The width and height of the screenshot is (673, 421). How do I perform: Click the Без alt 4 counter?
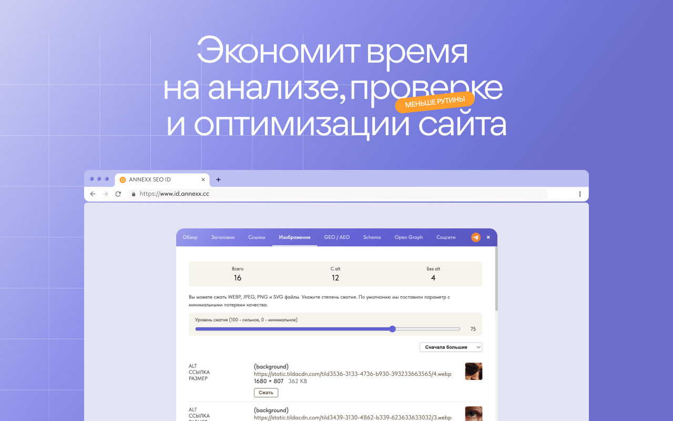click(x=433, y=274)
